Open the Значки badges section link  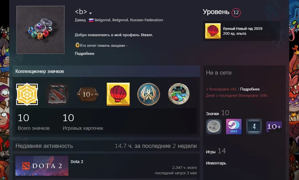point(212,114)
